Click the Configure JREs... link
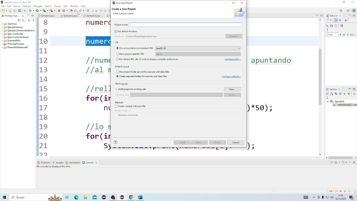Image resolution: width=357 pixels, height=201 pixels. (233, 59)
